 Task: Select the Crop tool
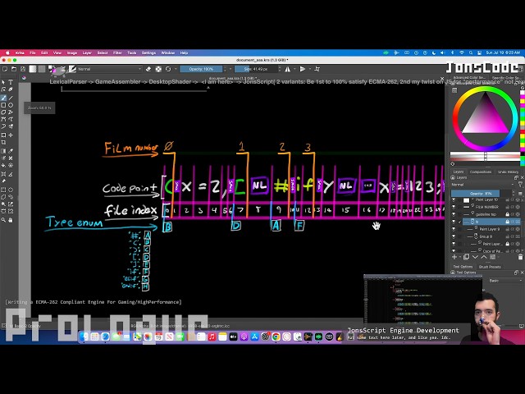pyautogui.click(x=3, y=142)
